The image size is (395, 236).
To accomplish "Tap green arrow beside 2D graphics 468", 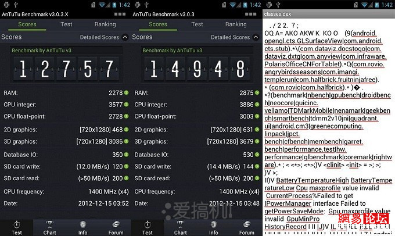I will [126, 130].
